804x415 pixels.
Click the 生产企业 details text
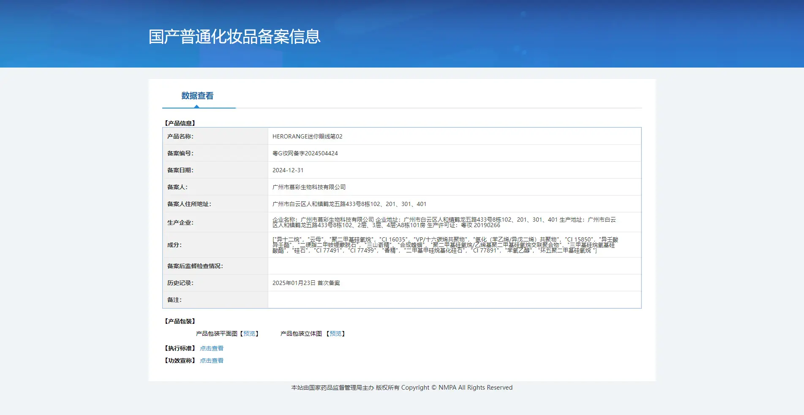[x=444, y=222]
